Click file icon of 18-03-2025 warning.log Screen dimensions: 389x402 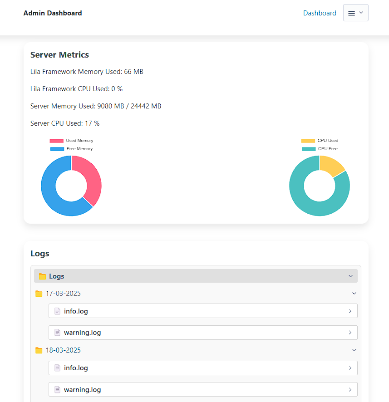tap(58, 390)
